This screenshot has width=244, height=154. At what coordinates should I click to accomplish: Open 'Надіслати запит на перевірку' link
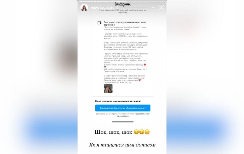[133, 115]
